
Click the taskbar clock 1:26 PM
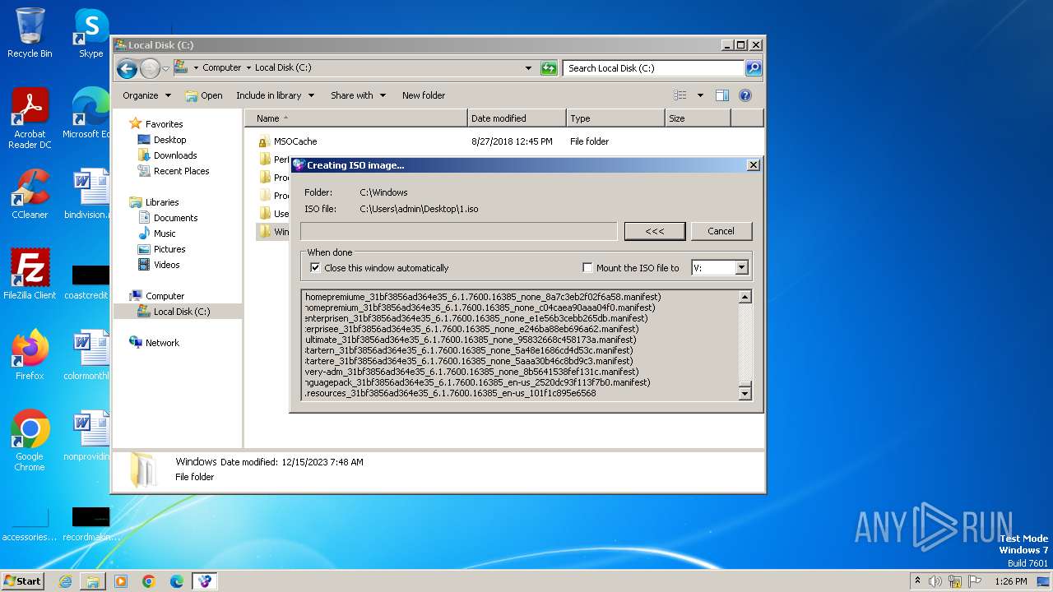[x=1011, y=581]
